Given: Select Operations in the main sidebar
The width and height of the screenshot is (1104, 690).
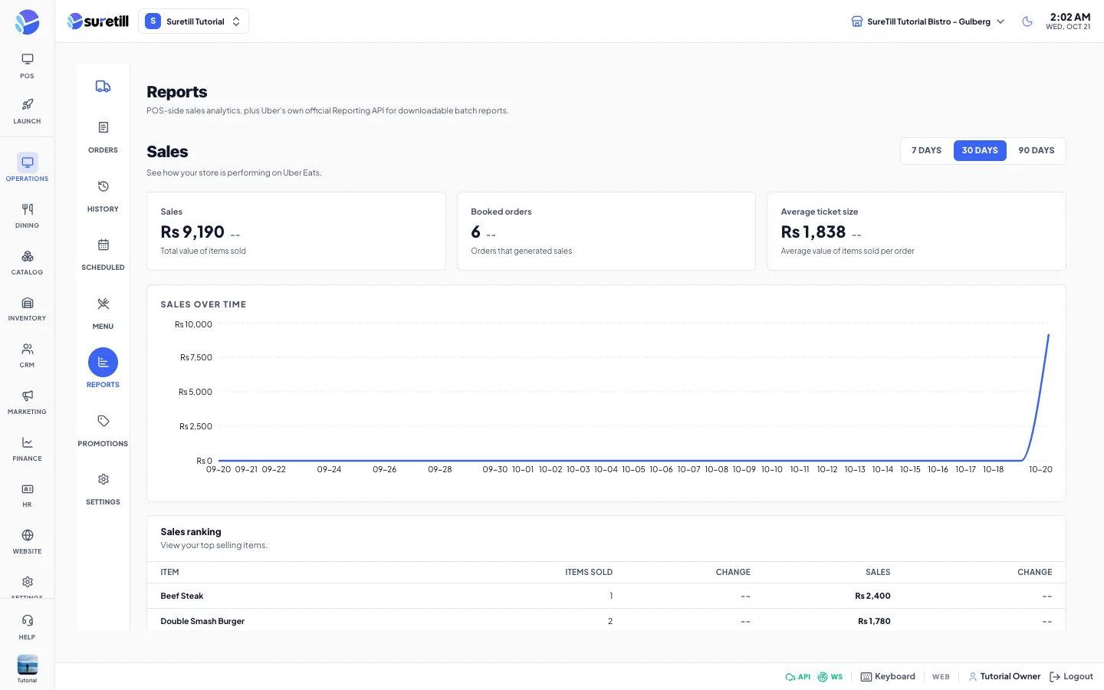Looking at the screenshot, I should [x=27, y=167].
